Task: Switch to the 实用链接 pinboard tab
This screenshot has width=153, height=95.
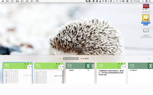Action: point(85,59)
